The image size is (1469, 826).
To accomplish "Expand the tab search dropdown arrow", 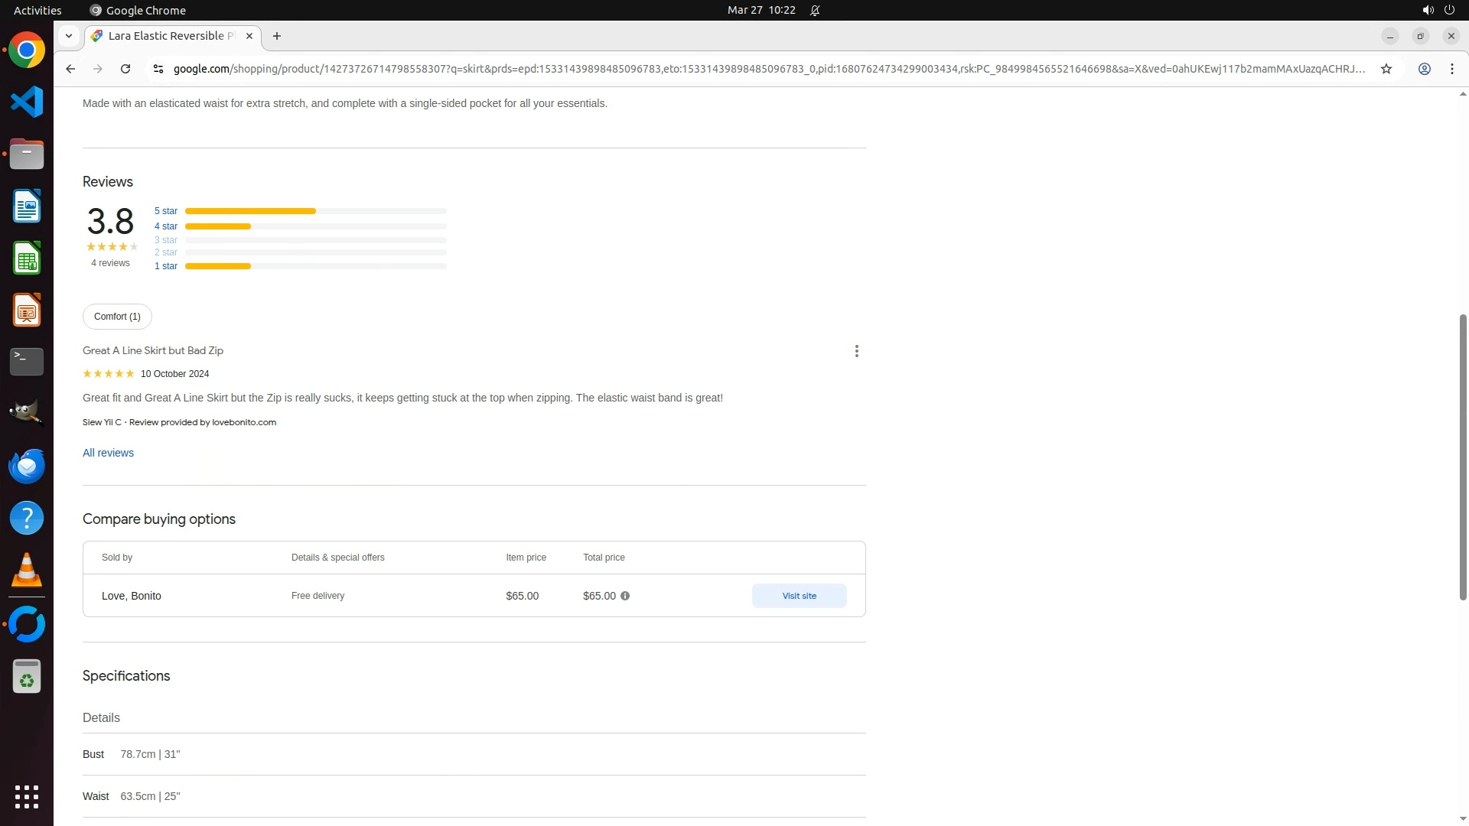I will [69, 36].
